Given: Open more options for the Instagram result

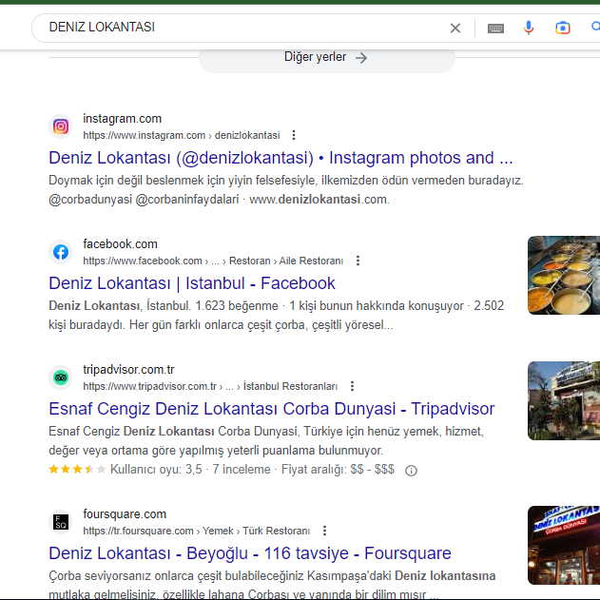Looking at the screenshot, I should coord(294,135).
